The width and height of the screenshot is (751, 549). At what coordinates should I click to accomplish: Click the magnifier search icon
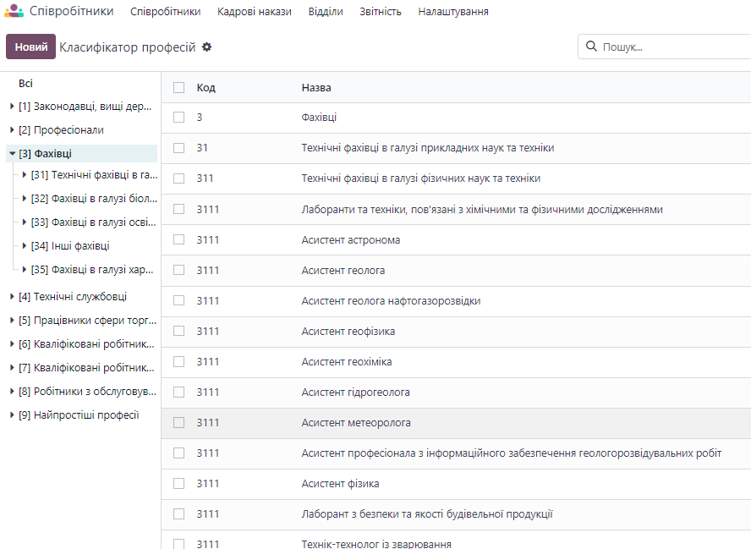click(591, 46)
